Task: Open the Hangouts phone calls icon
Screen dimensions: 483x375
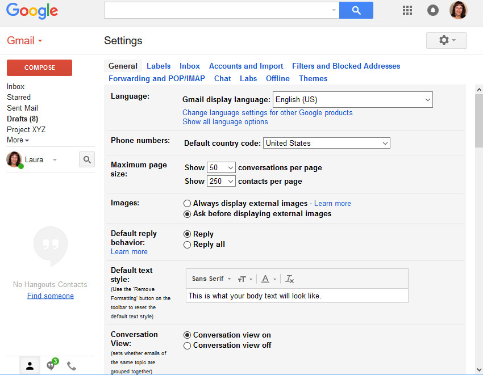Action: [72, 366]
